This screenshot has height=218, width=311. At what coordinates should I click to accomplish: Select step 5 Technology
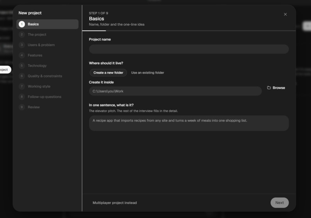pyautogui.click(x=47, y=65)
